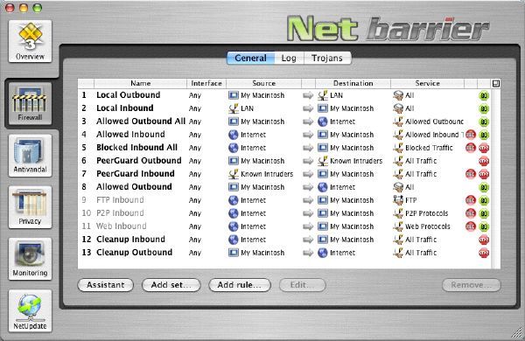Click green allow icon of Allowed Outbound rule

coord(484,187)
